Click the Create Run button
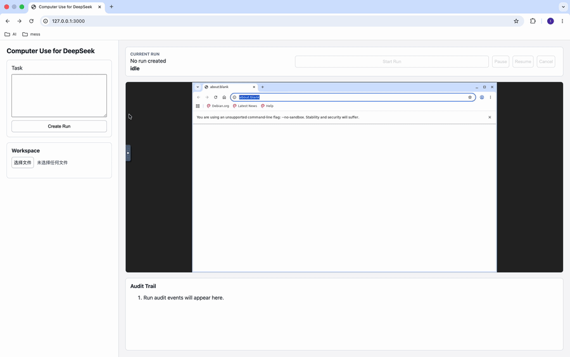 tap(60, 126)
